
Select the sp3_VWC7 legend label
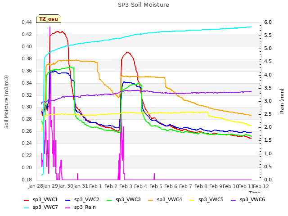pyautogui.click(x=45, y=207)
